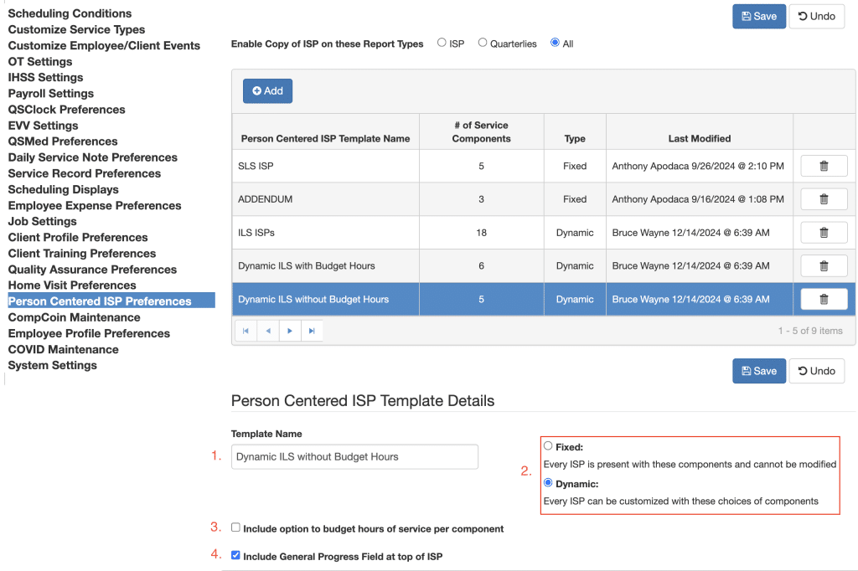The width and height of the screenshot is (858, 571).
Task: Click the Add button with plus icon
Action: 267,90
